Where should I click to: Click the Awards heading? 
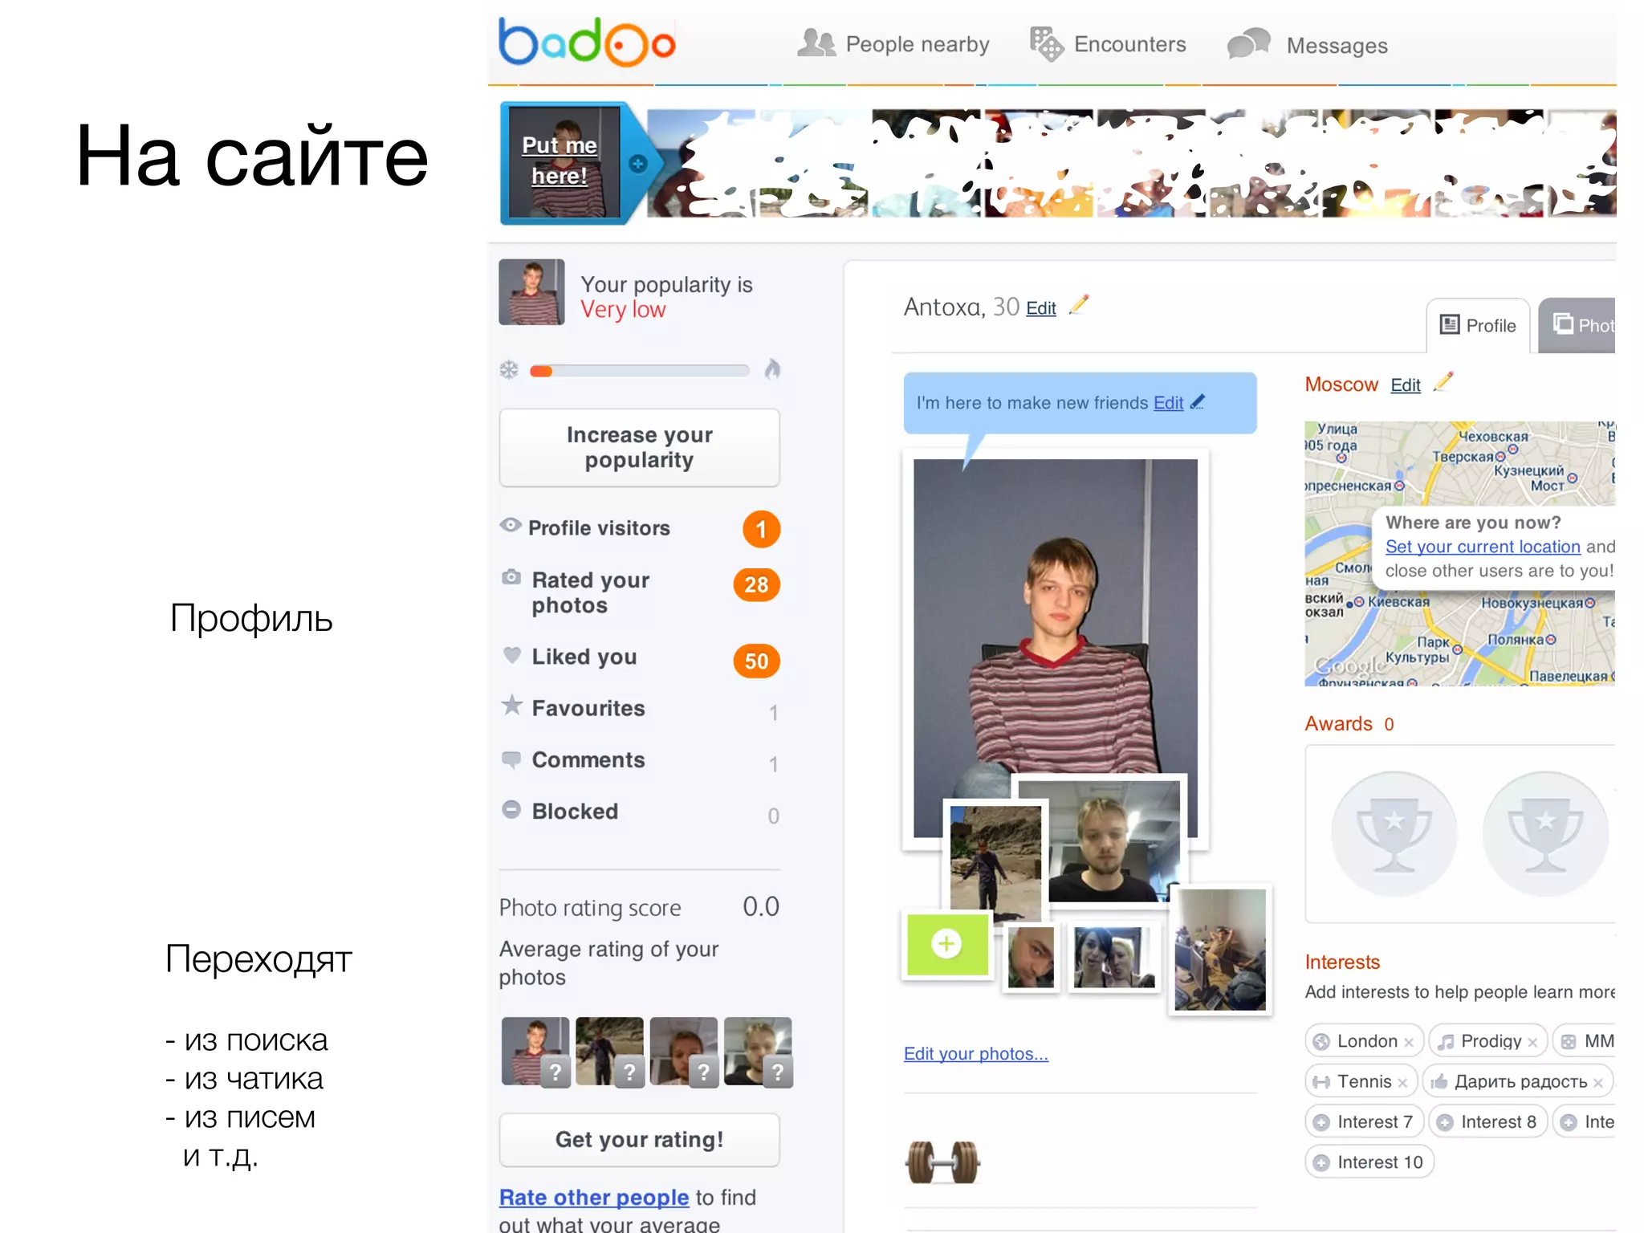[1339, 723]
